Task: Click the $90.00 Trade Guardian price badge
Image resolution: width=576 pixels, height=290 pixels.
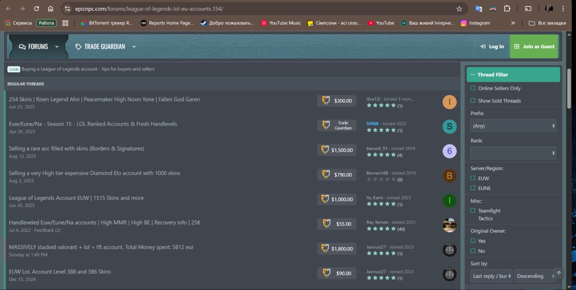Action: tap(337, 273)
